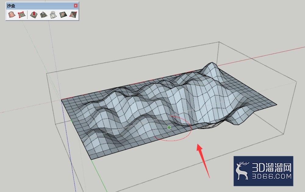
Task: Click the green Smoove center point on terrain
Action: coord(169,128)
